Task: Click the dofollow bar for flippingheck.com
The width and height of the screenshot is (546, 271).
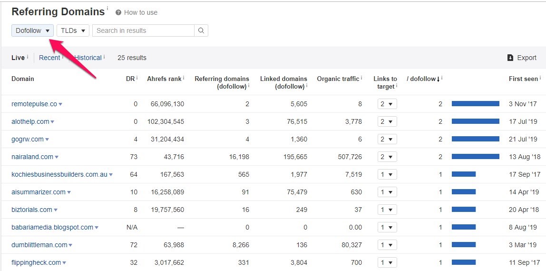Action: pos(463,262)
